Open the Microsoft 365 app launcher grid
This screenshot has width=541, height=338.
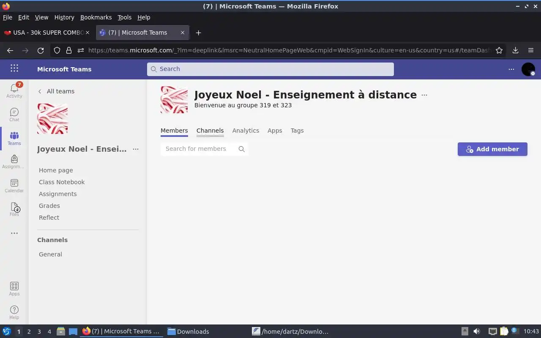click(x=14, y=68)
